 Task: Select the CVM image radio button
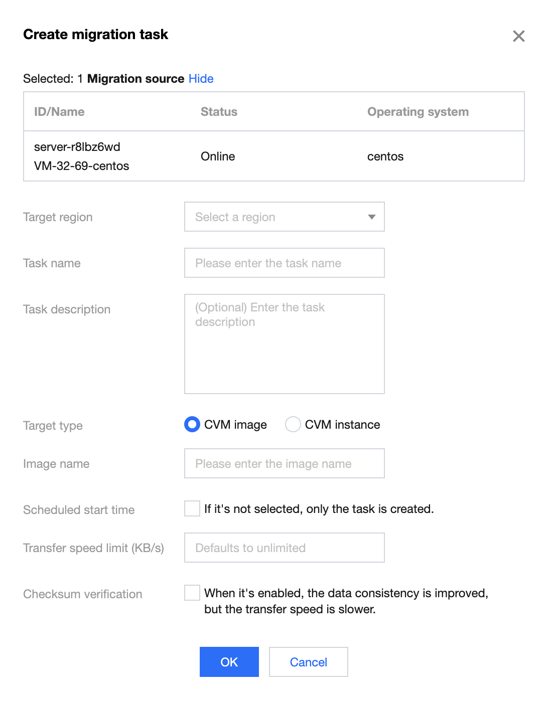192,425
